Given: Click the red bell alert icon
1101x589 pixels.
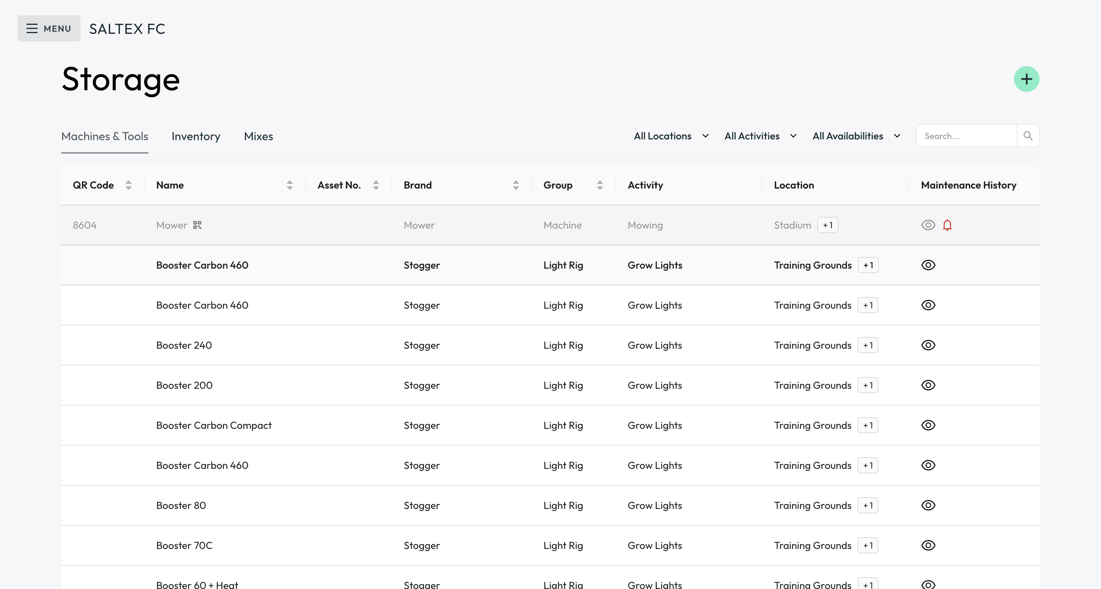Looking at the screenshot, I should point(947,225).
